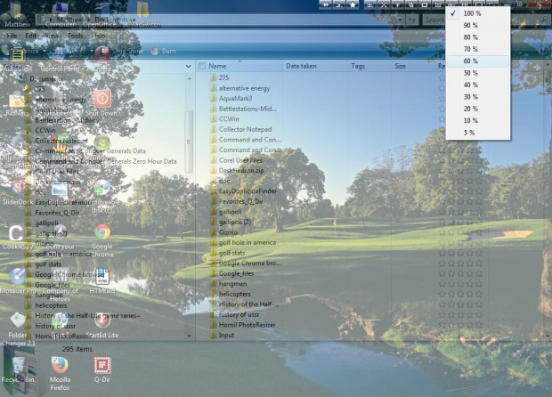Image resolution: width=552 pixels, height=397 pixels.
Task: Open the Recycle Bin on the desktop
Action: tap(18, 369)
